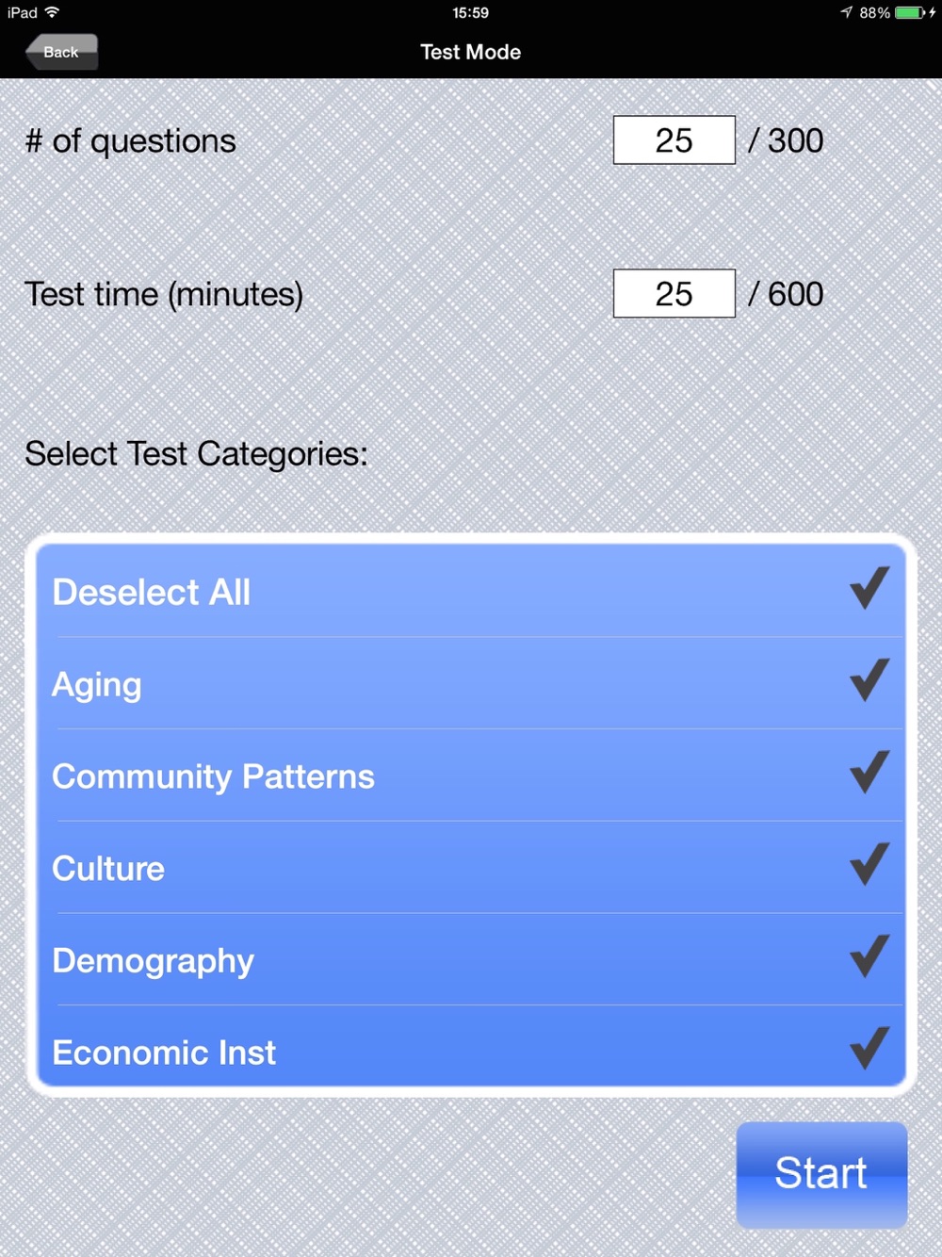Edit the number of questions field
This screenshot has height=1257, width=942.
tap(674, 140)
